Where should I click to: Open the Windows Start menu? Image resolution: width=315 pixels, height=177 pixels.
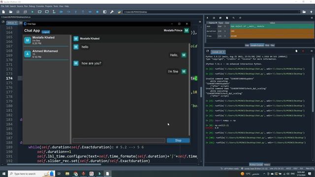(4, 174)
